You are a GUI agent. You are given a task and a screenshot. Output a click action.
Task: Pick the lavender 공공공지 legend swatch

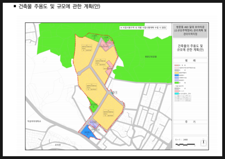click(x=177, y=80)
